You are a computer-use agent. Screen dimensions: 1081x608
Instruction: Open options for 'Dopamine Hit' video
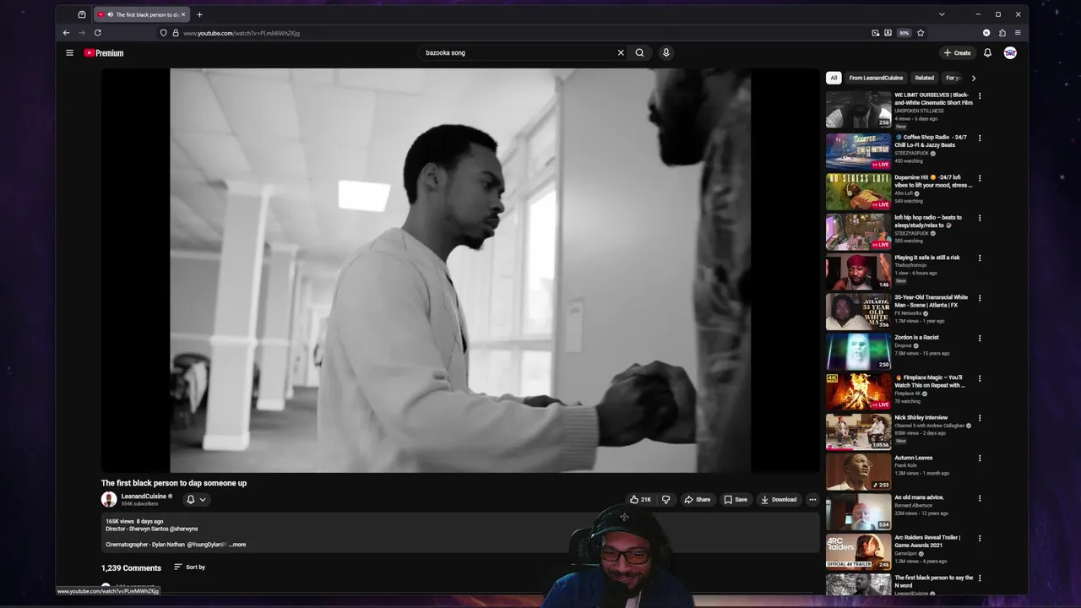980,178
